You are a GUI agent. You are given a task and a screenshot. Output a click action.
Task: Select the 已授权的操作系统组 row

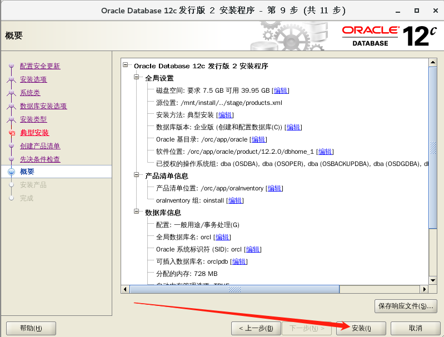coord(292,164)
